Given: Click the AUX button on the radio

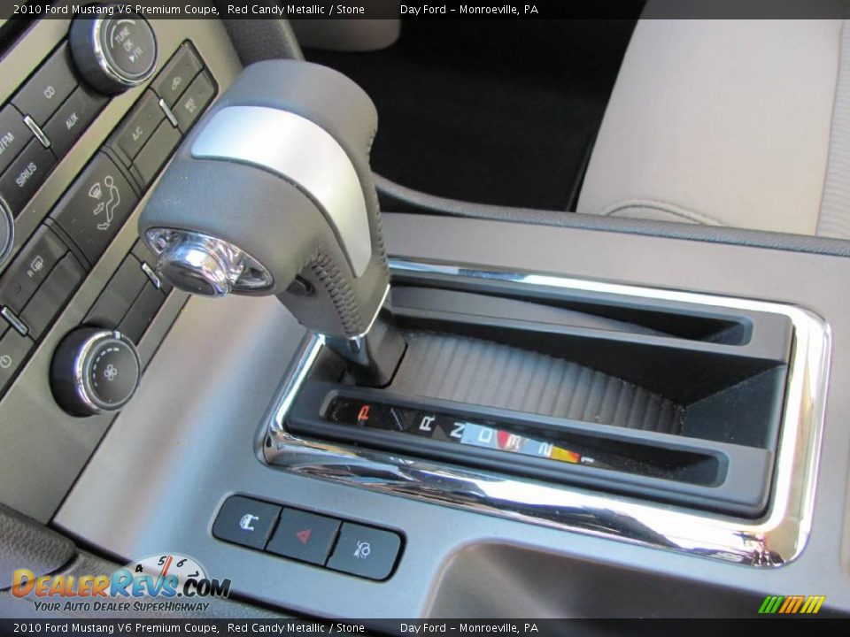Looking at the screenshot, I should pos(73,120).
